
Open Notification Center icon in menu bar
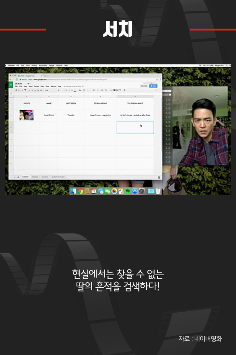(x=230, y=66)
